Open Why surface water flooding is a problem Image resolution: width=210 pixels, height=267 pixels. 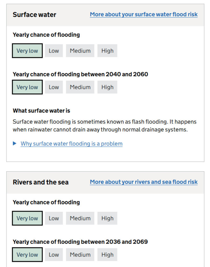pos(71,143)
